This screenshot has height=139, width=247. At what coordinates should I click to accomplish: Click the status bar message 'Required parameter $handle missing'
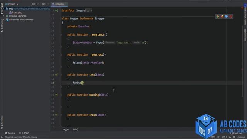21,137
